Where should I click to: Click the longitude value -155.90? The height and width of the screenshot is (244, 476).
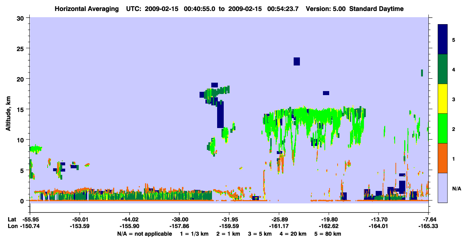click(129, 226)
